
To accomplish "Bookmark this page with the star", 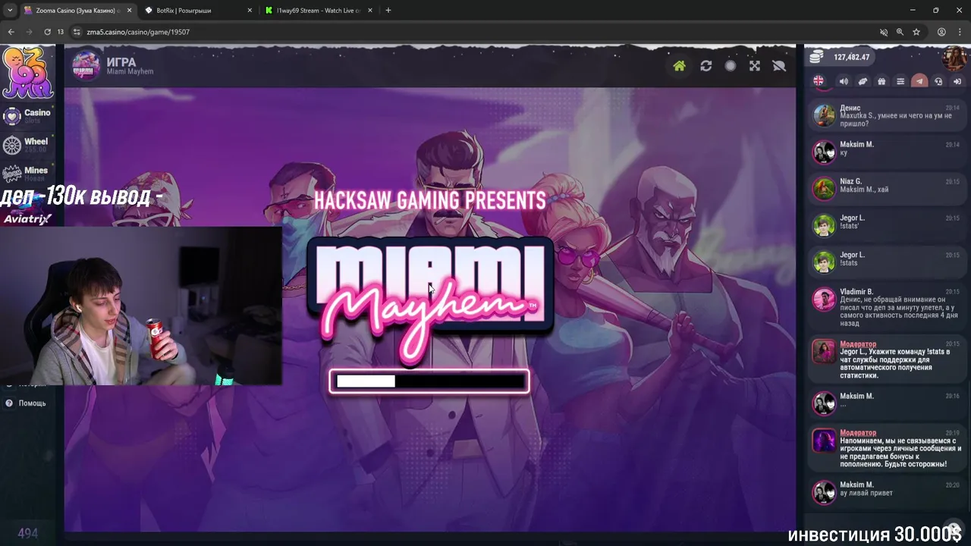I will pos(916,32).
